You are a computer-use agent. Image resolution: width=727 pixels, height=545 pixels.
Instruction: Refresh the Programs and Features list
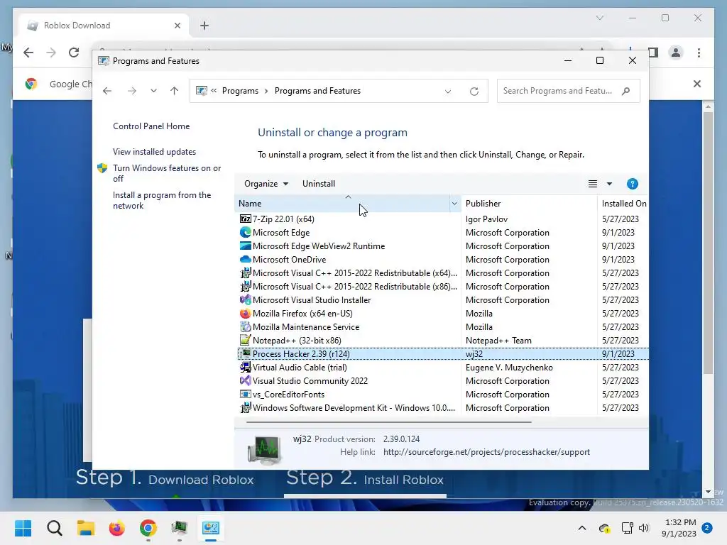click(x=474, y=92)
